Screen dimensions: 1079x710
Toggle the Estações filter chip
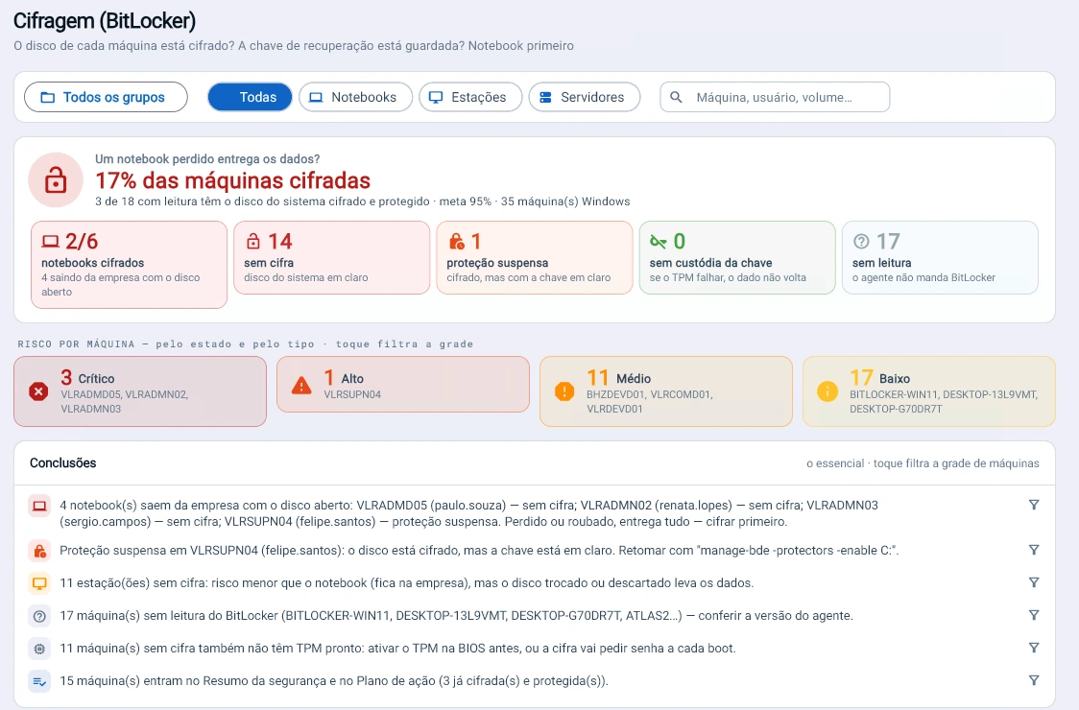click(x=470, y=97)
